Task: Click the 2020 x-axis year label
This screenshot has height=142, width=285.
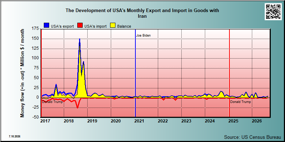Action: click(x=115, y=121)
